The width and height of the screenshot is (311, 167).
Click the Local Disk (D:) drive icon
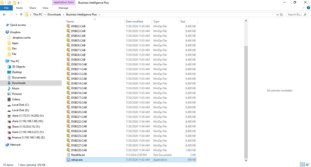click(9, 110)
